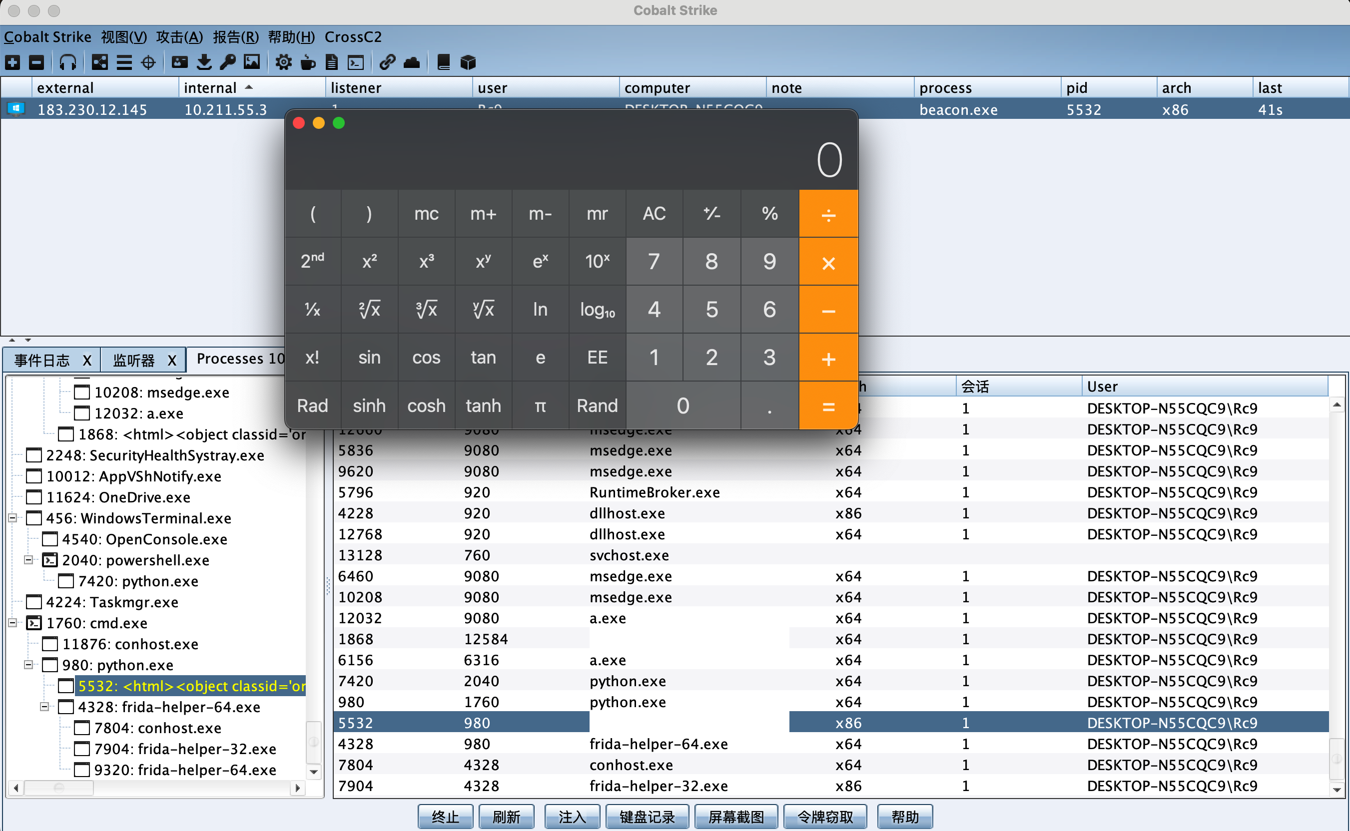Click process tree vertical scrollbar down arrow
This screenshot has height=831, width=1350.
click(x=313, y=772)
